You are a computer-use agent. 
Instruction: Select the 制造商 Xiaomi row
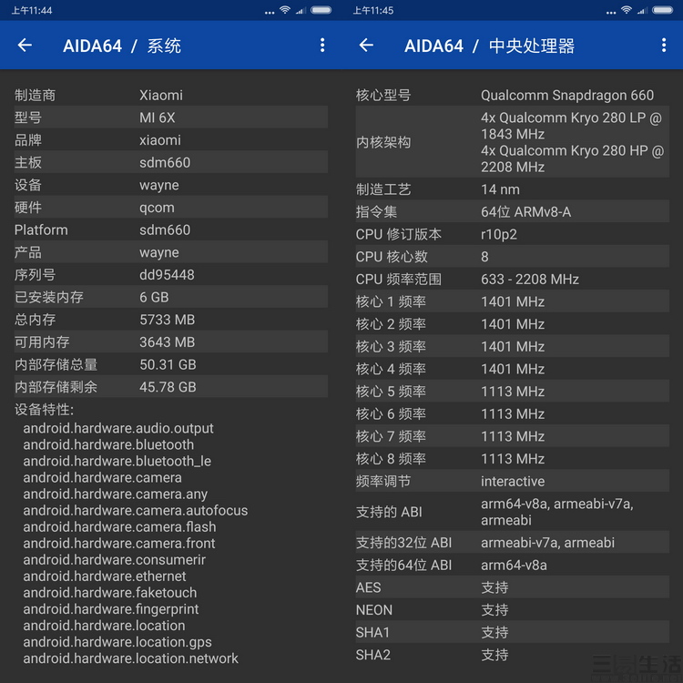(x=170, y=95)
